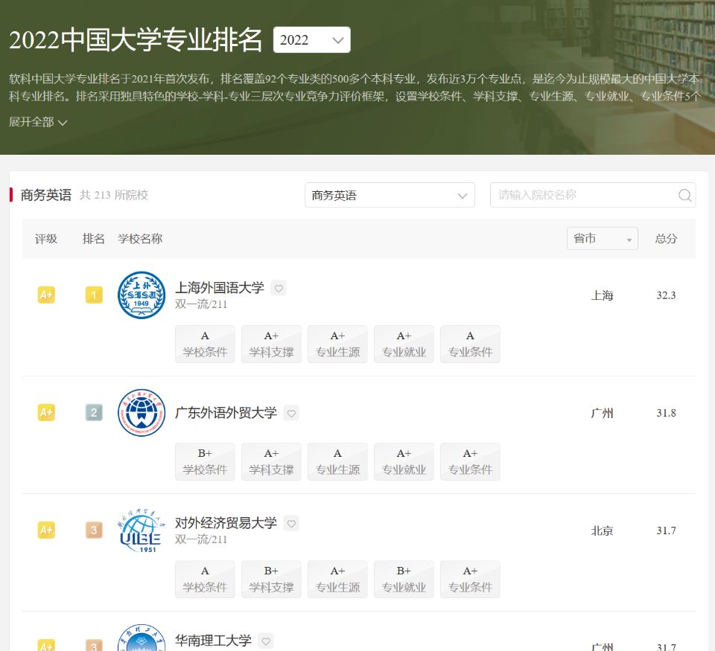Viewport: 715px width, 651px height.
Task: Click 学科支撑 A+ card of 上海外国语大学
Action: coord(271,344)
